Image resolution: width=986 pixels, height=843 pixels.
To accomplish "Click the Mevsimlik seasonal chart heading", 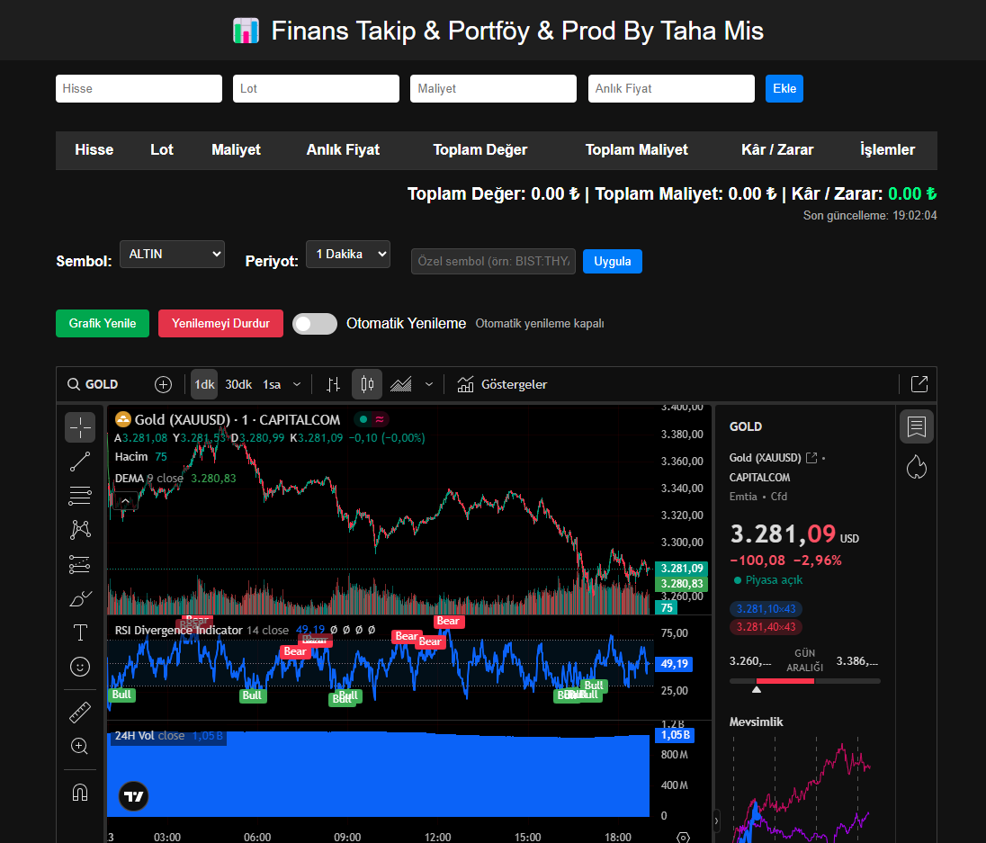I will 756,722.
